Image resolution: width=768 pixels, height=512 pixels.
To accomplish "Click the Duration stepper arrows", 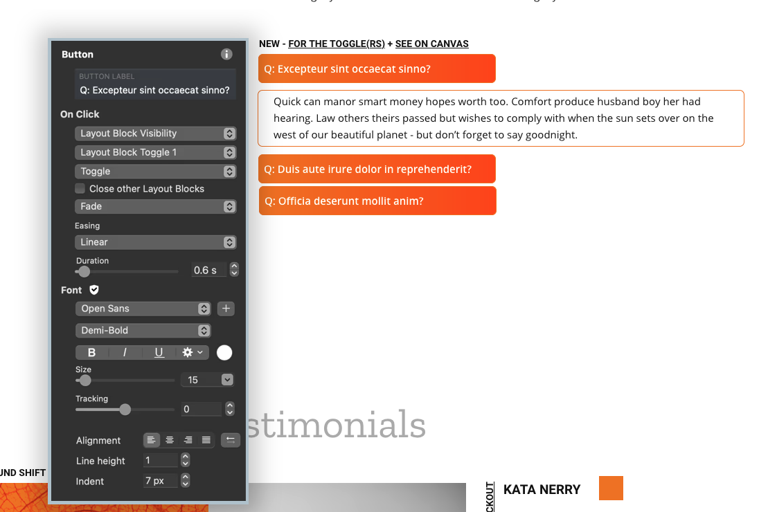I will [234, 270].
